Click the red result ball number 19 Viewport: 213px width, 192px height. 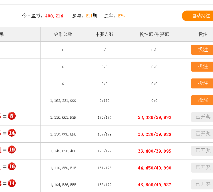[x=12, y=150]
